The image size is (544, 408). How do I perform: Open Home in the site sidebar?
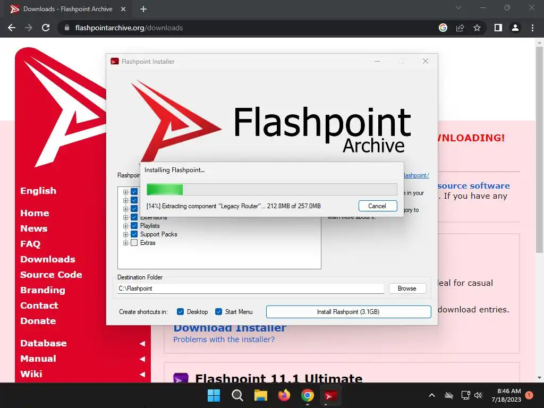[x=35, y=213]
